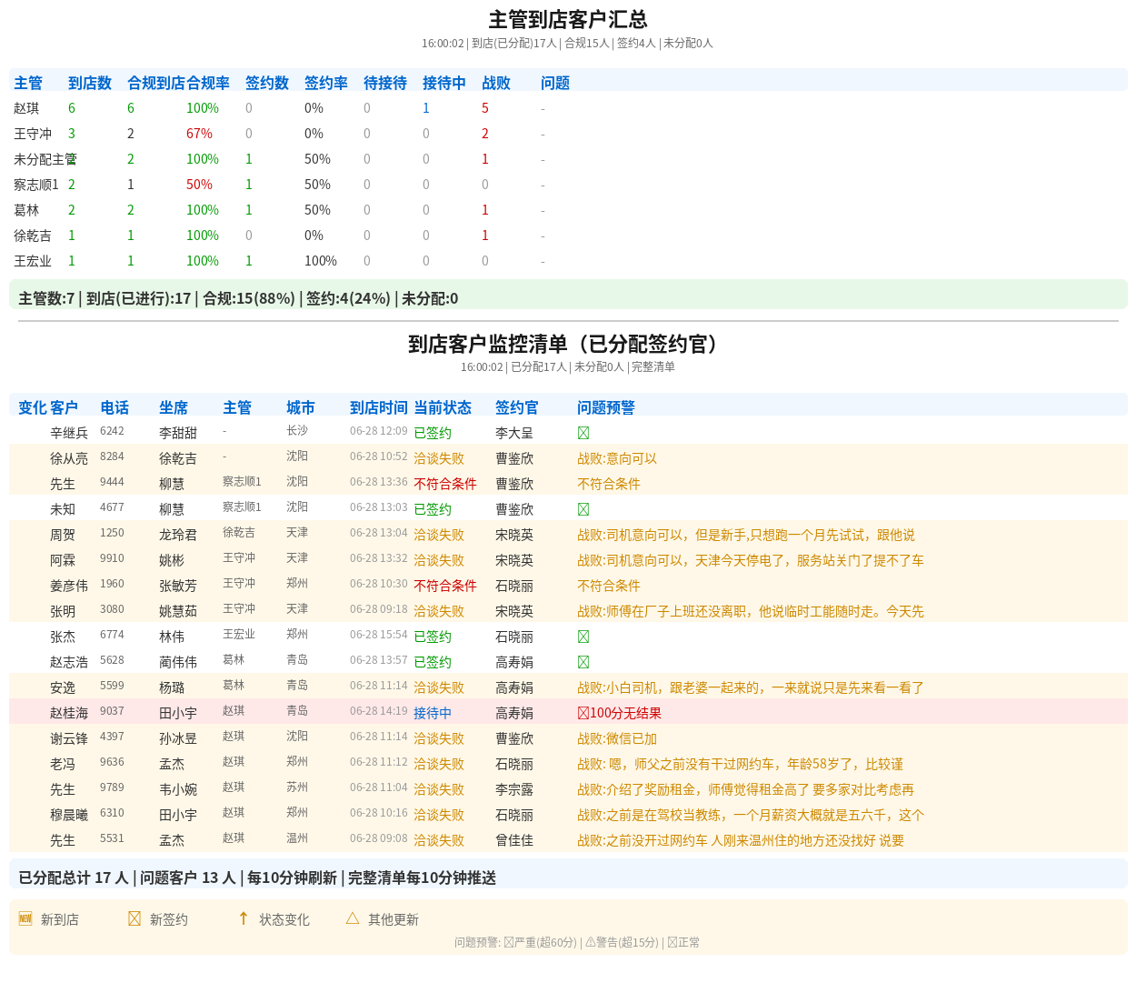Image resolution: width=1136 pixels, height=993 pixels.
Task: Select supervisor 赵琪 in summary table
Action: (x=26, y=108)
